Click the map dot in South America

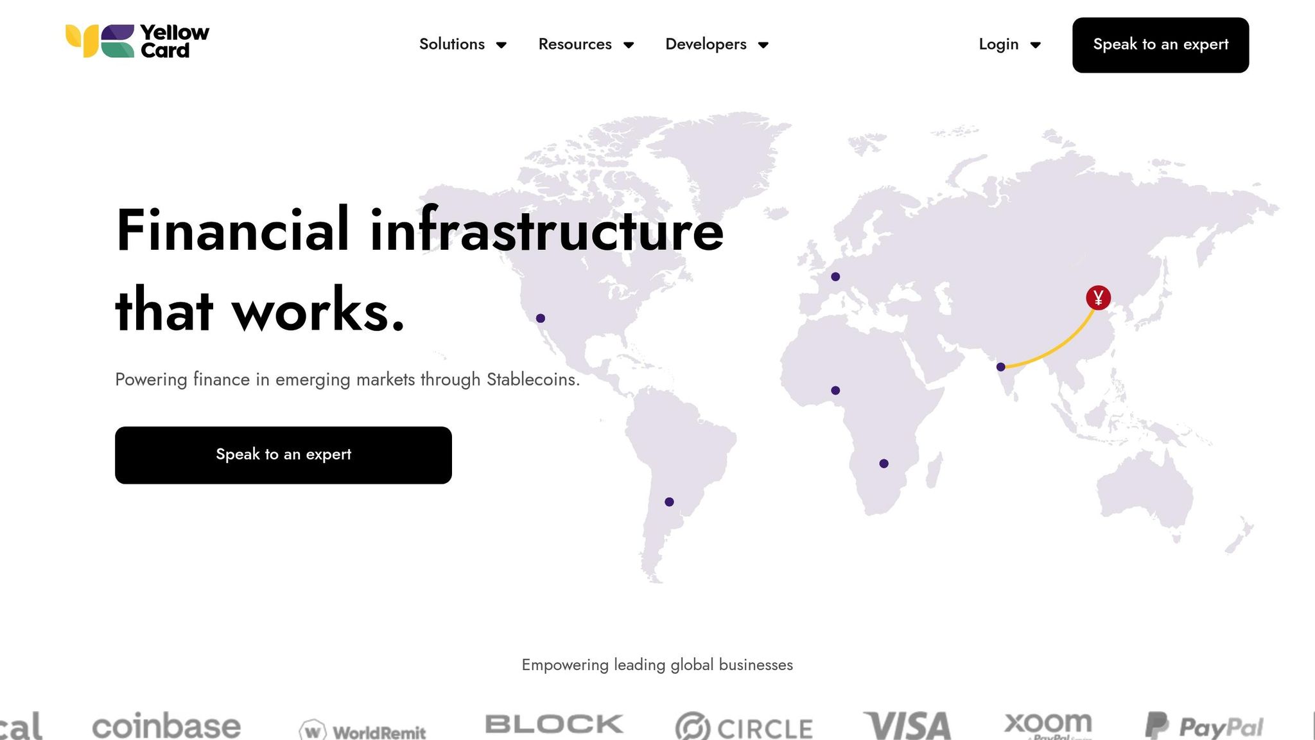coord(669,502)
